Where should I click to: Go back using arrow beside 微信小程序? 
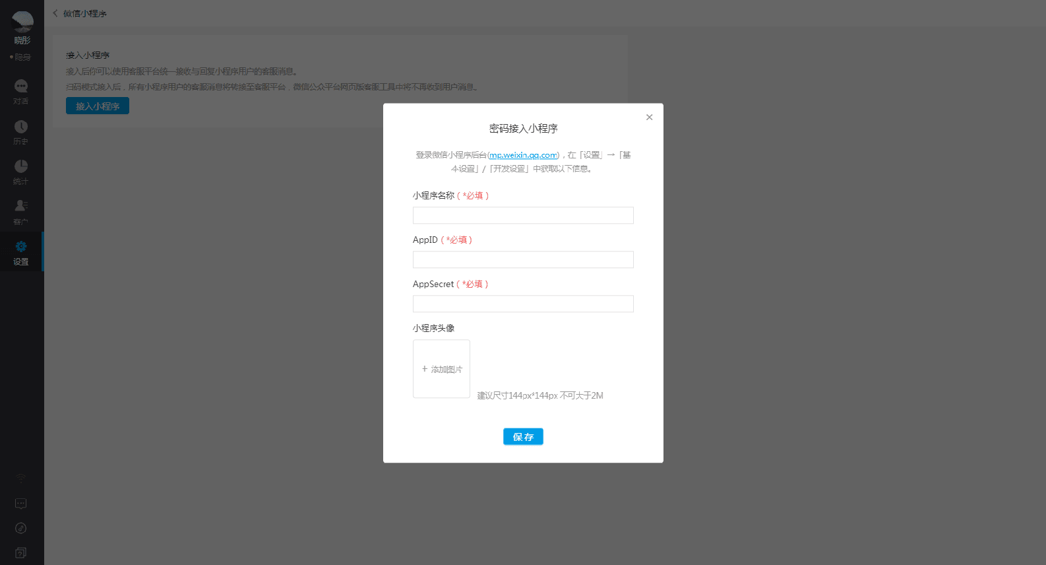coord(55,13)
